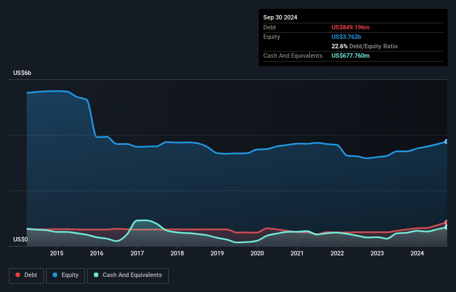Click the US$677.760m cash value
Image resolution: width=456 pixels, height=292 pixels.
click(350, 56)
